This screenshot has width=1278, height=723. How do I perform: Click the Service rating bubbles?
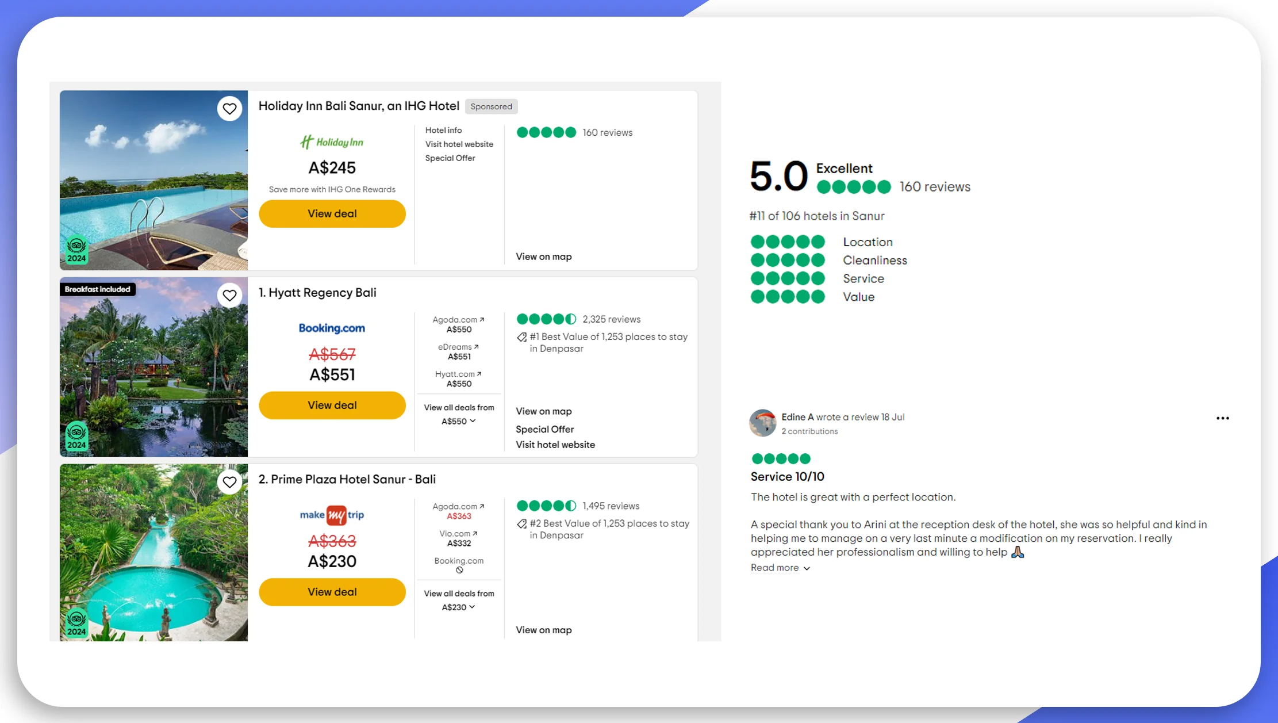(788, 279)
